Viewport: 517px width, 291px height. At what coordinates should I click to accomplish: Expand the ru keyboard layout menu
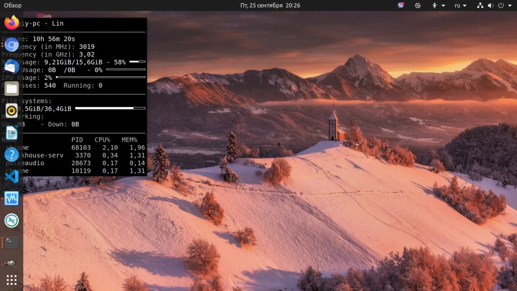click(x=460, y=6)
